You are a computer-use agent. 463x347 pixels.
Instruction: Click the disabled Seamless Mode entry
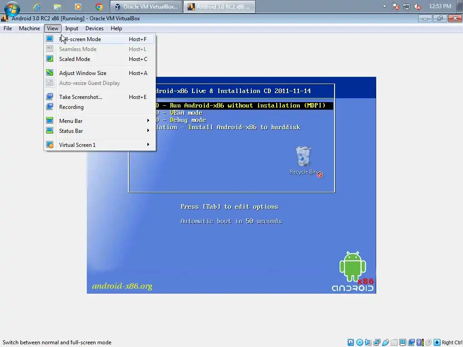pos(99,49)
